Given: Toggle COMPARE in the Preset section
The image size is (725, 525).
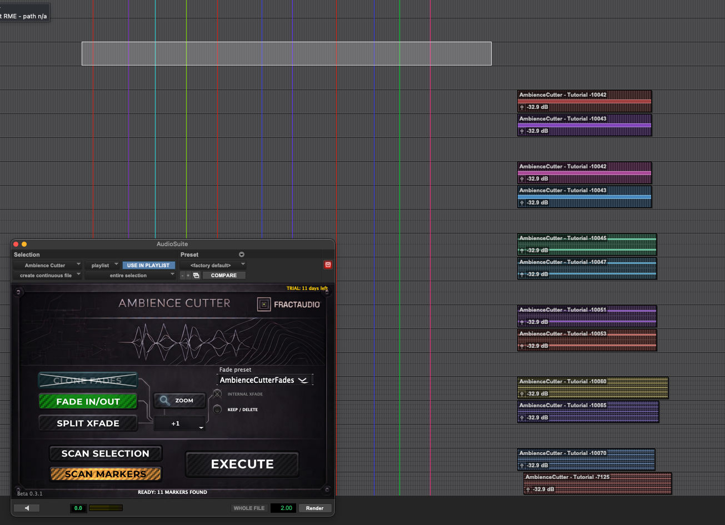Looking at the screenshot, I should pos(224,276).
